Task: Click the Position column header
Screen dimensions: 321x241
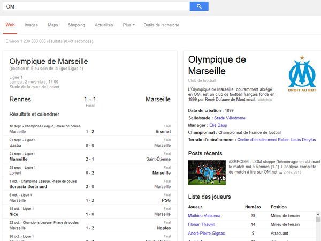Action: (x=279, y=207)
